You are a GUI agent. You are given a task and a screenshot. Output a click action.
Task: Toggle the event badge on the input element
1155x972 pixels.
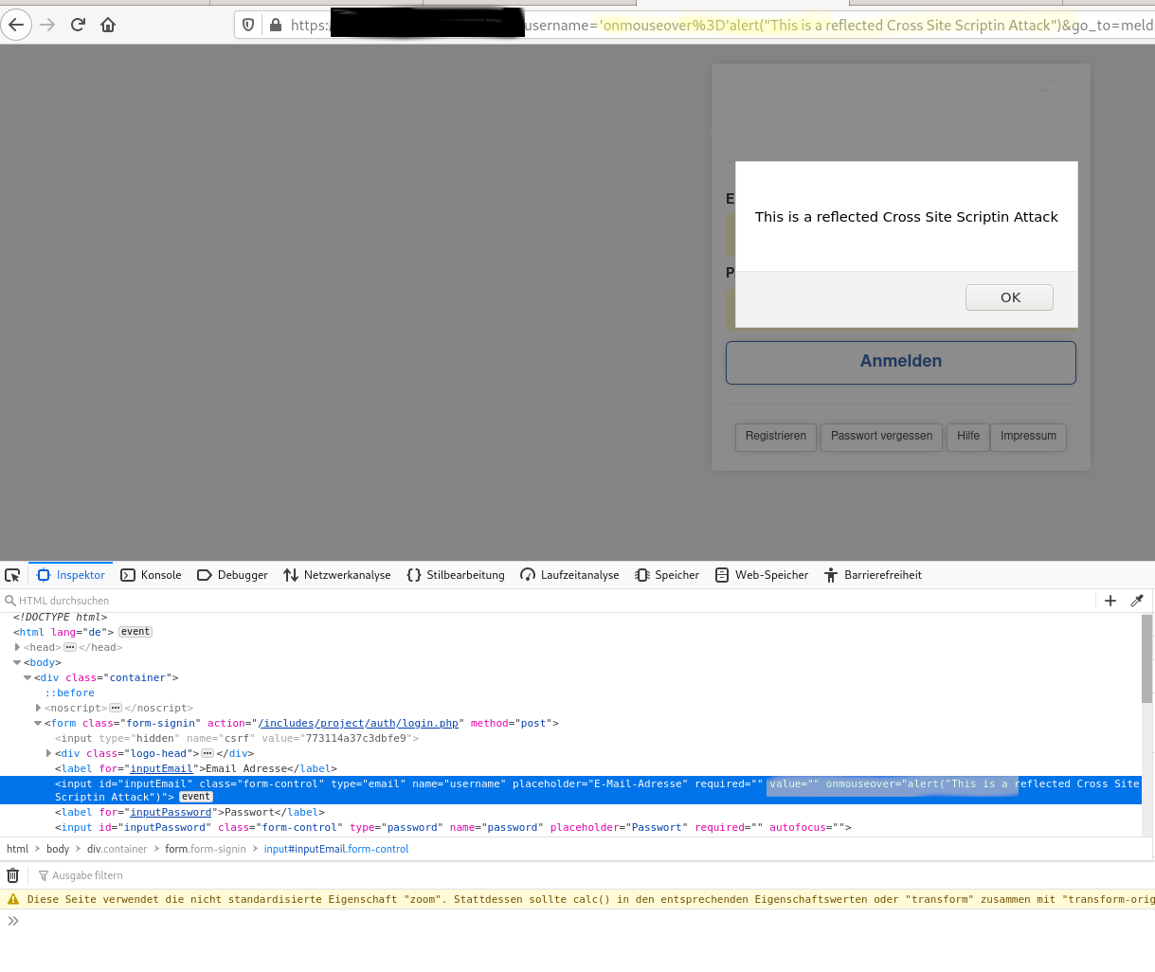click(196, 797)
